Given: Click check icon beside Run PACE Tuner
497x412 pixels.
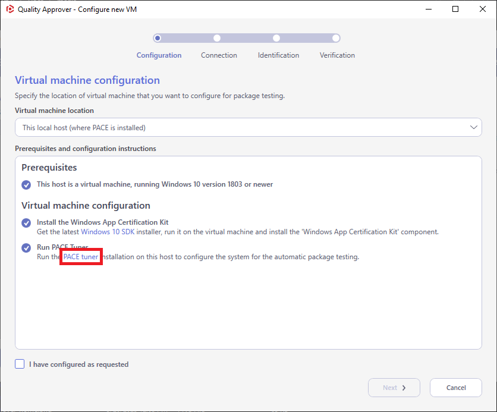Looking at the screenshot, I should (x=26, y=248).
